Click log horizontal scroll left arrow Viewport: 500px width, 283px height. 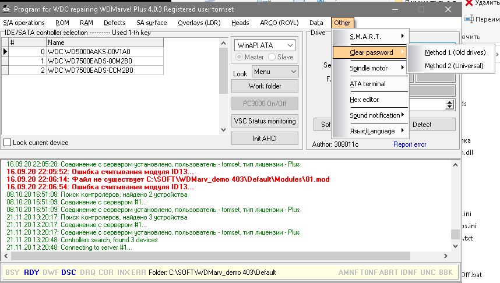click(6, 256)
